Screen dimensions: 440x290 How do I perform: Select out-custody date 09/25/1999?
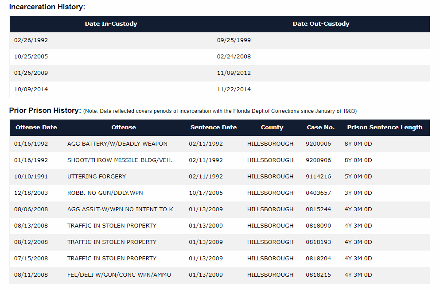point(234,40)
